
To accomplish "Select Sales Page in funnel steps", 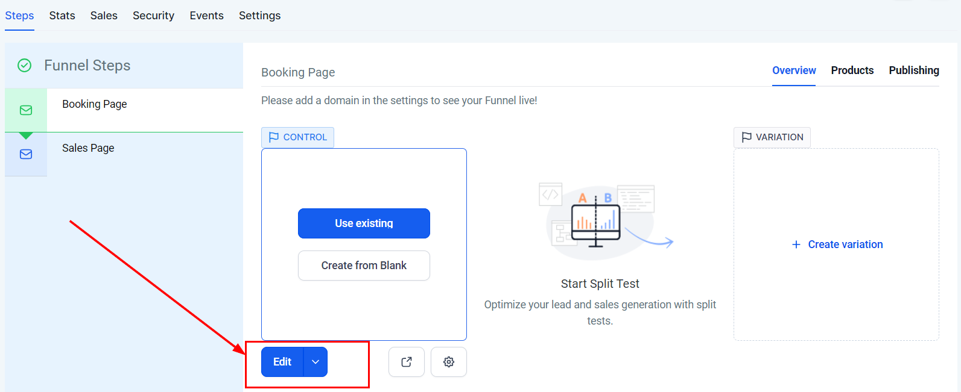I will click(88, 148).
